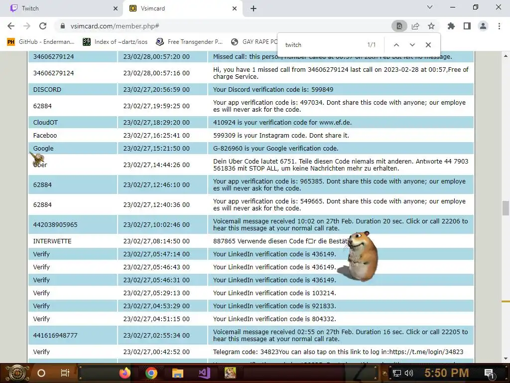Toggle the browser side panel

pos(467,26)
